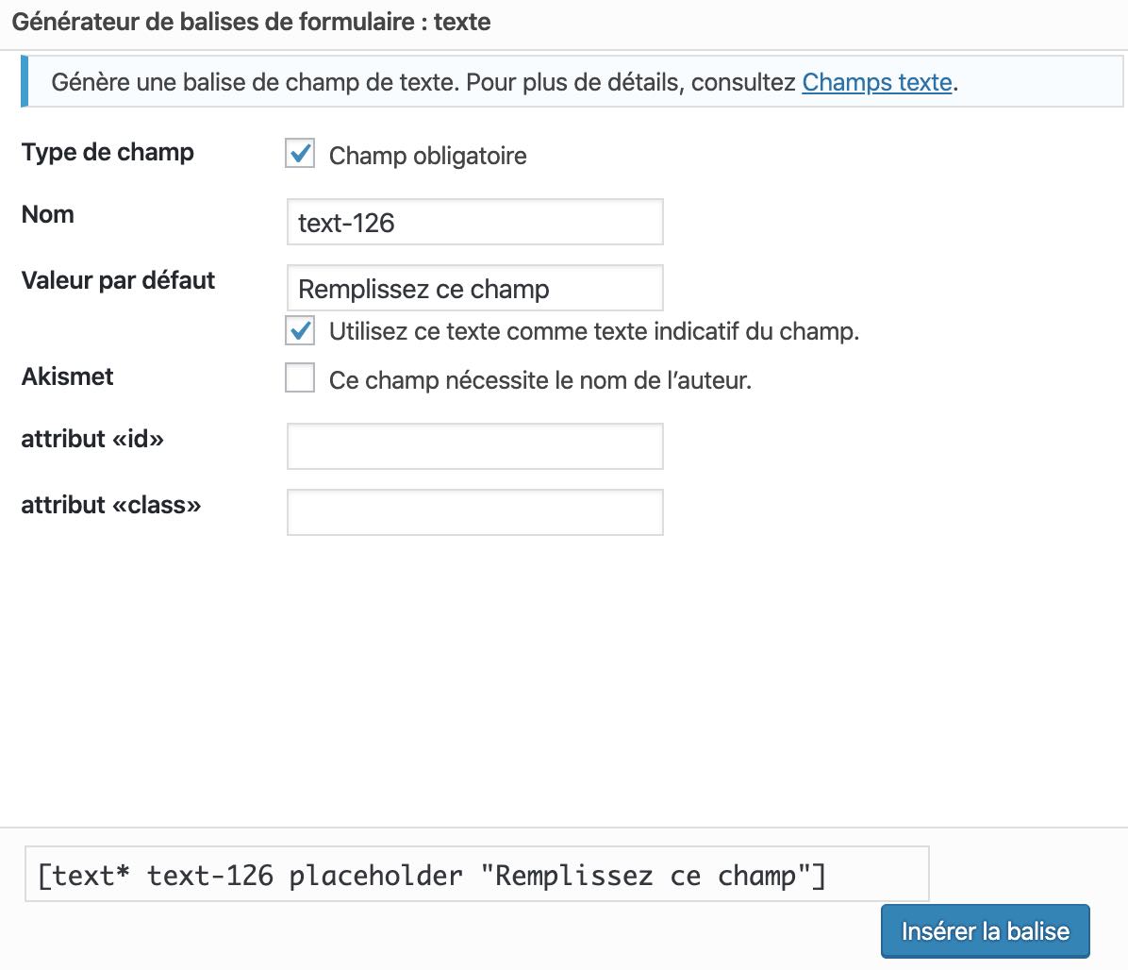
Task: Uncheck the Champ obligatoire checkbox
Action: point(300,154)
